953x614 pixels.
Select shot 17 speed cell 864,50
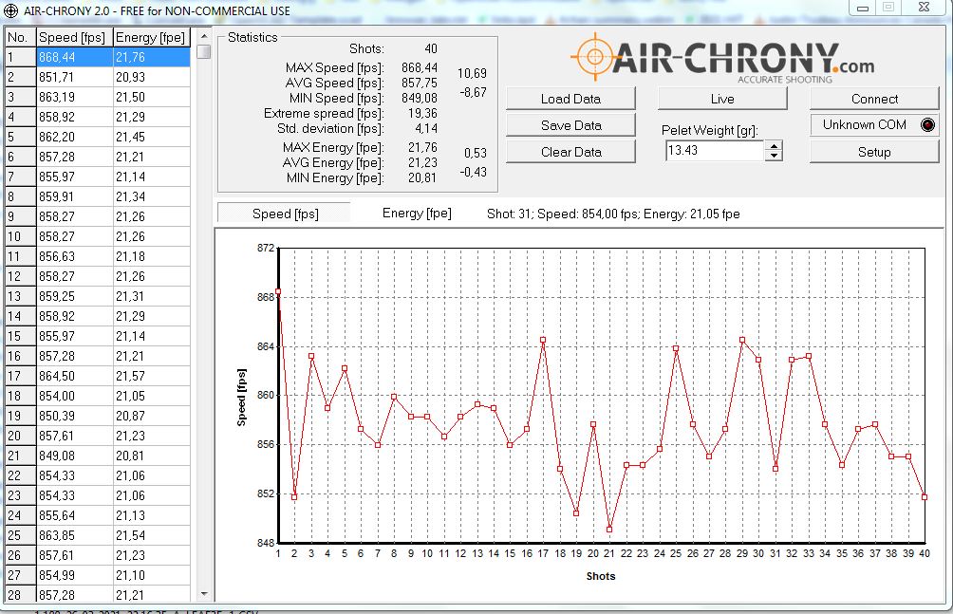(75, 377)
